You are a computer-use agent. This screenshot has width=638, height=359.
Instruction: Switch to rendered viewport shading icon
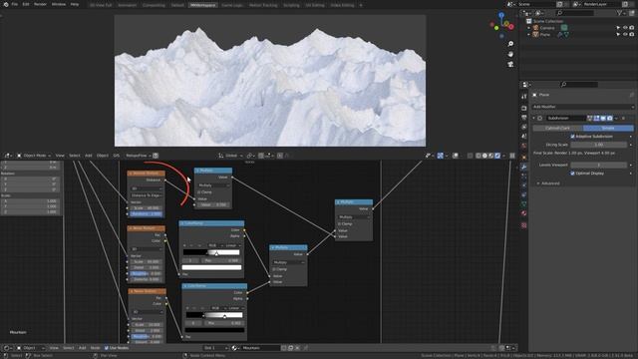(x=497, y=156)
